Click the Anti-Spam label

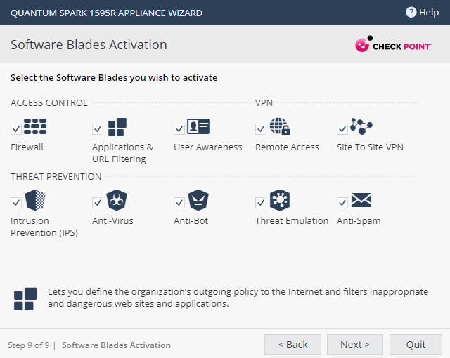coord(359,221)
